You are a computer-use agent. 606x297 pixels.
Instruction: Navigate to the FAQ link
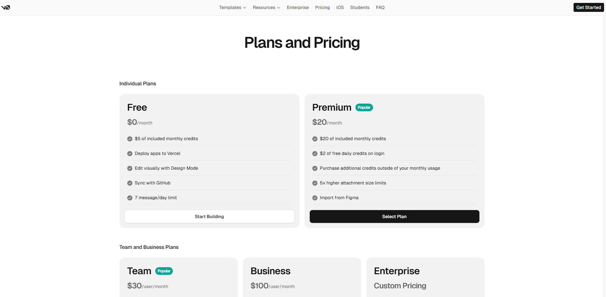(x=380, y=7)
